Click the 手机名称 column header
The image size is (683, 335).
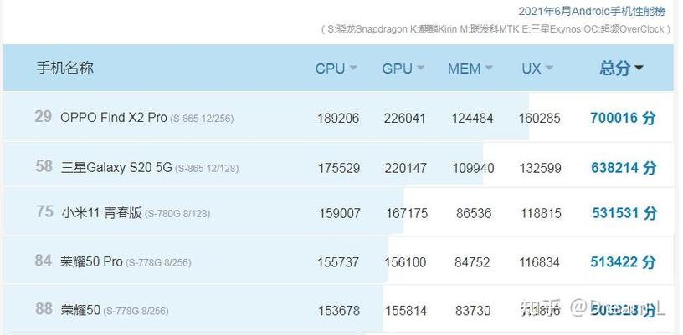pos(64,69)
